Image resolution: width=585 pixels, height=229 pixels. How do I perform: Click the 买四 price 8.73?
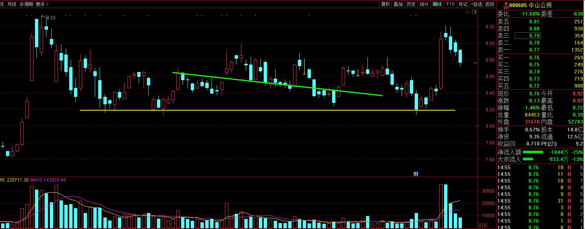click(x=534, y=79)
